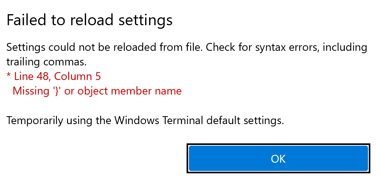Image resolution: width=381 pixels, height=180 pixels.
Task: Click the 'Failed to reload settings' heading
Action: coord(90,20)
